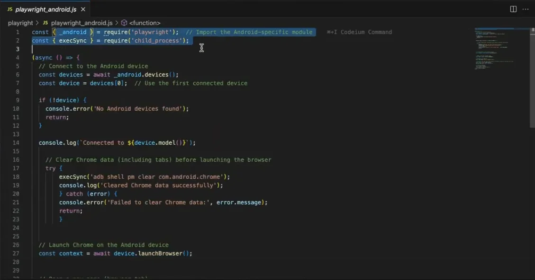
Task: Click 'Cleared Chrome data successfully' string
Action: click(158, 185)
